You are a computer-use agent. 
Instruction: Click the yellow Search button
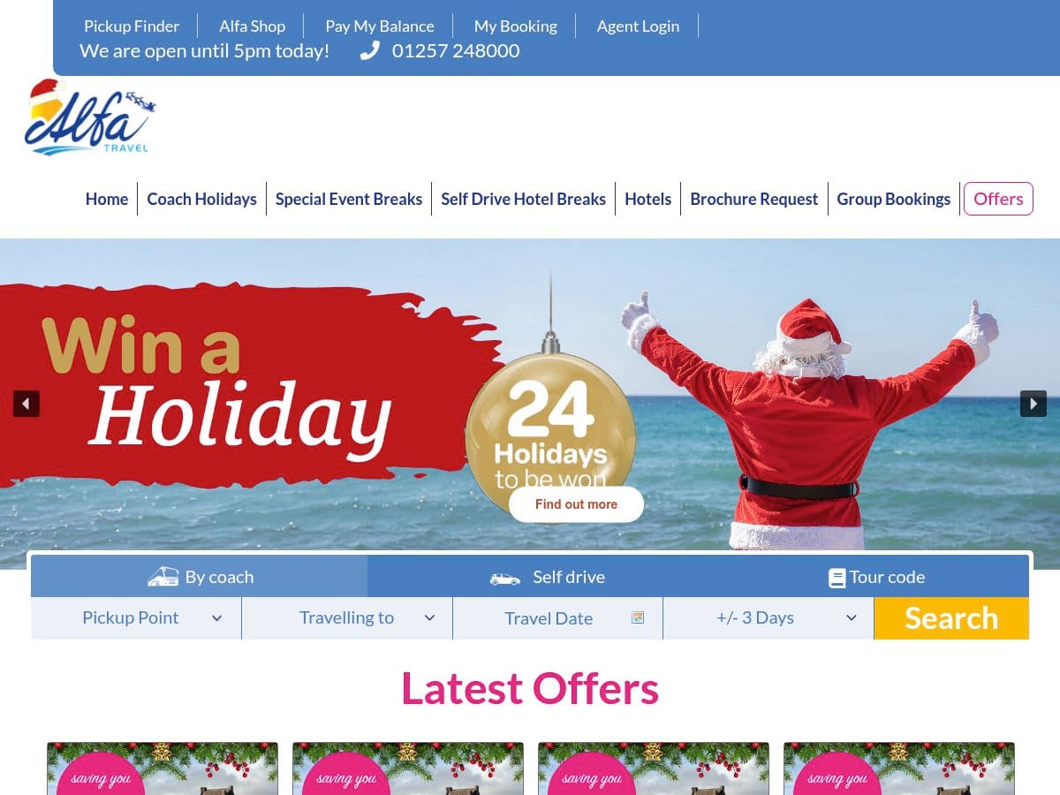(x=951, y=618)
